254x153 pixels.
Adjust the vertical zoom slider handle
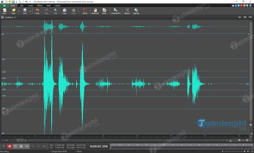(x=251, y=134)
